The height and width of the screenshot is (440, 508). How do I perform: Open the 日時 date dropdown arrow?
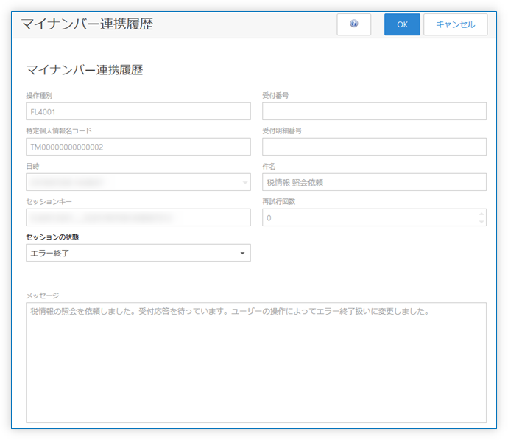coord(245,183)
